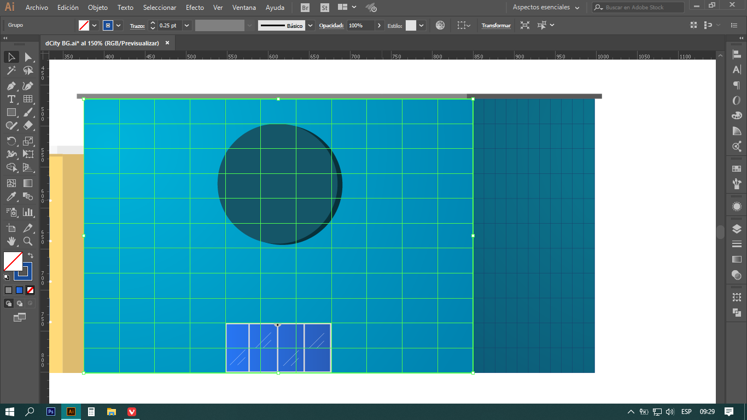Enable Draw Normal mode
747x420 pixels.
[8, 303]
